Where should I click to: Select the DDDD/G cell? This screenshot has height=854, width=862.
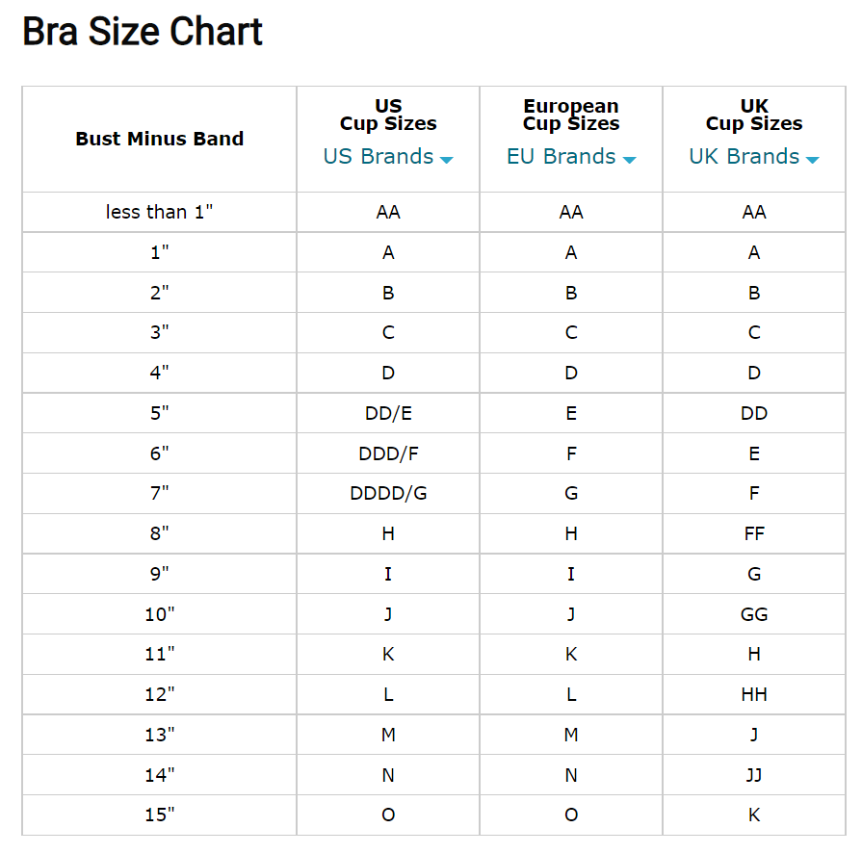[388, 494]
